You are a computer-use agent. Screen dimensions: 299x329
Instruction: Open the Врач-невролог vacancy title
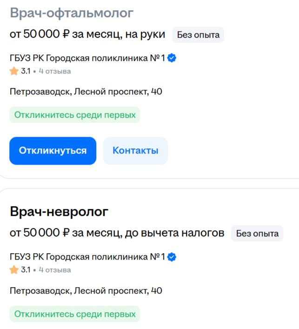tap(59, 212)
